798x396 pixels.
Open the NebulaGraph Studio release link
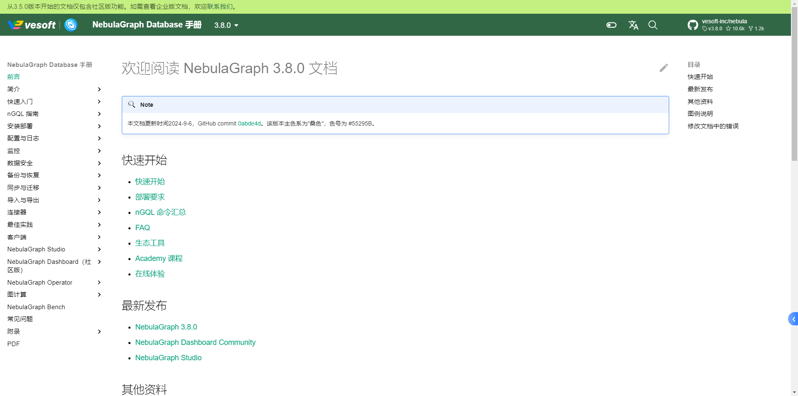[x=168, y=358]
